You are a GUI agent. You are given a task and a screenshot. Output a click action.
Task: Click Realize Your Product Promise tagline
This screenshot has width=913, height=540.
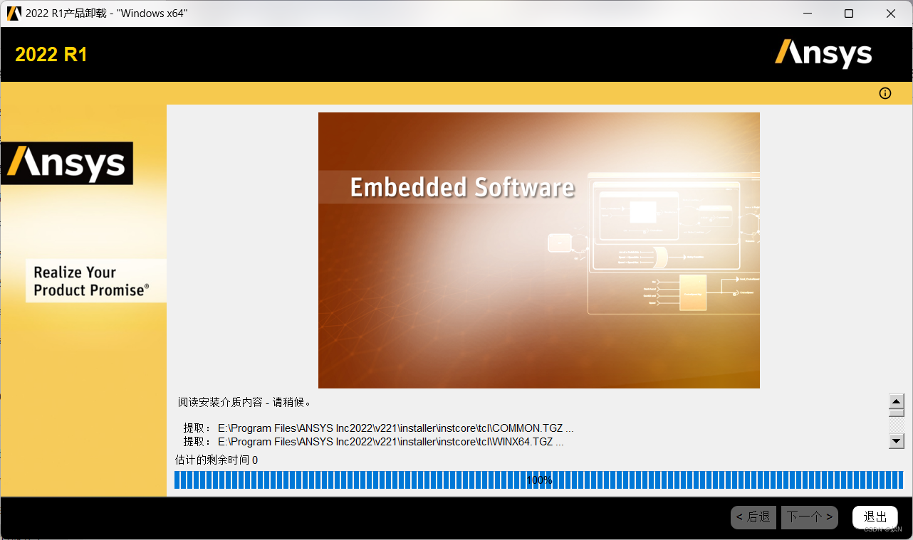click(96, 281)
